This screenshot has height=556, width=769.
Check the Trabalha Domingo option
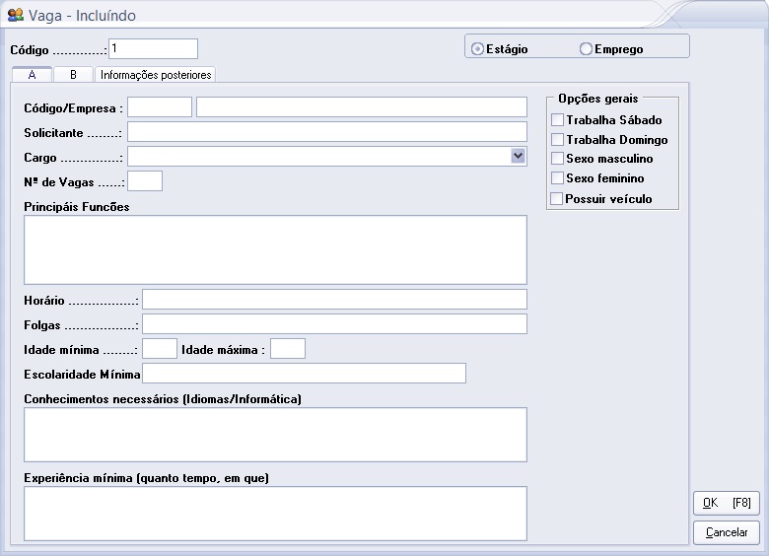(558, 140)
